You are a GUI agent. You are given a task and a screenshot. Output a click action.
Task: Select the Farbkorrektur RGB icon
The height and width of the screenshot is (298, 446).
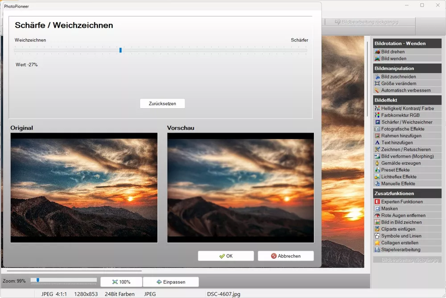pos(377,115)
